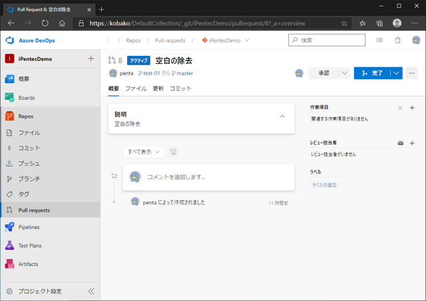Image resolution: width=426 pixels, height=301 pixels.
Task: Open a new browser tab
Action: [x=101, y=9]
